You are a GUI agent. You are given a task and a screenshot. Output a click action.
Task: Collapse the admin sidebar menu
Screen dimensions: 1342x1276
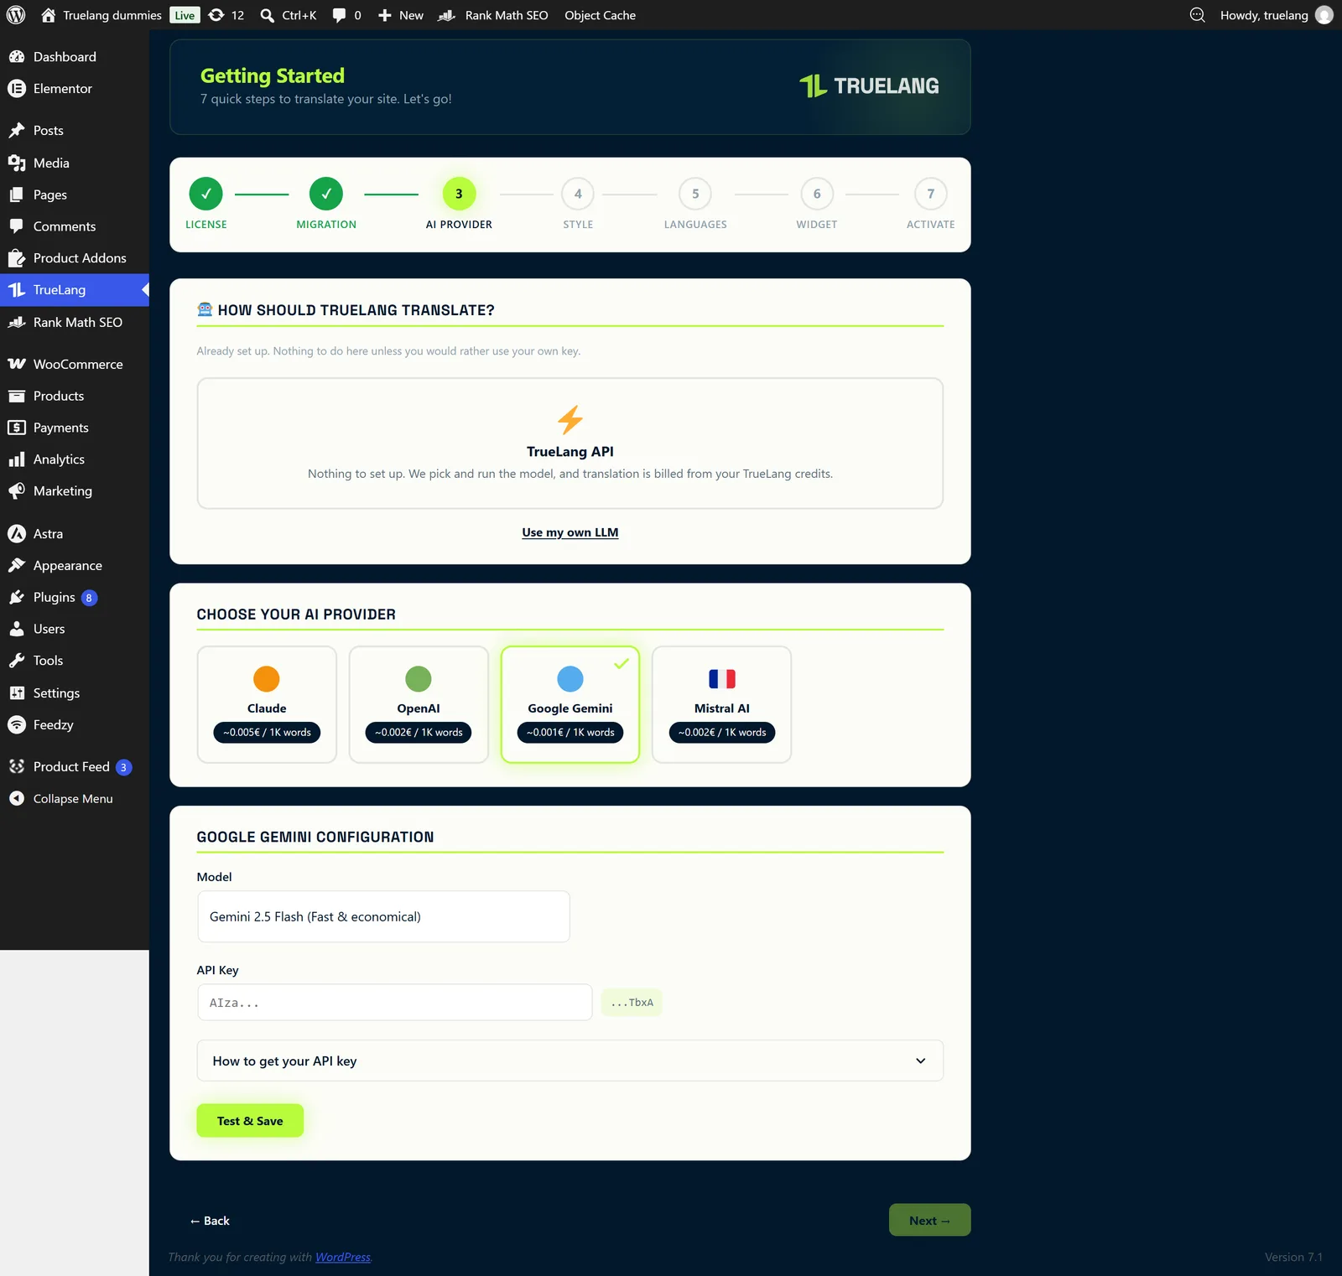75,799
